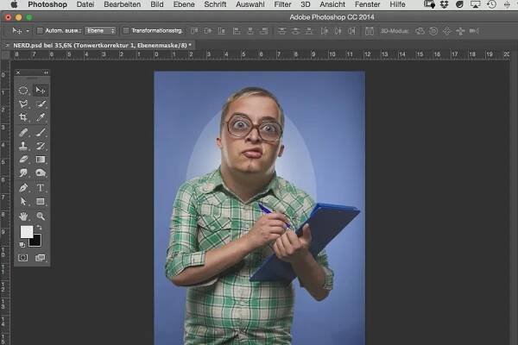
Task: Activate the Zoom magnifier tool
Action: tap(41, 216)
